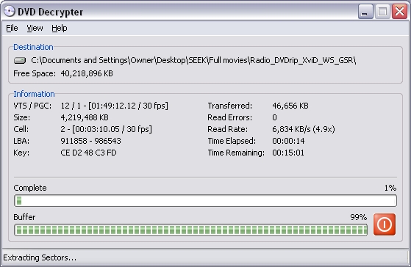Click the Free Space value 40,218,896 KB
This screenshot has height=267, width=411.
tap(87, 73)
